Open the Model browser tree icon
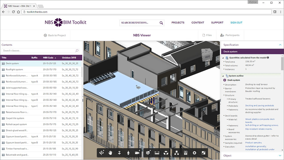Screen dimensions: 284x160 177,153
